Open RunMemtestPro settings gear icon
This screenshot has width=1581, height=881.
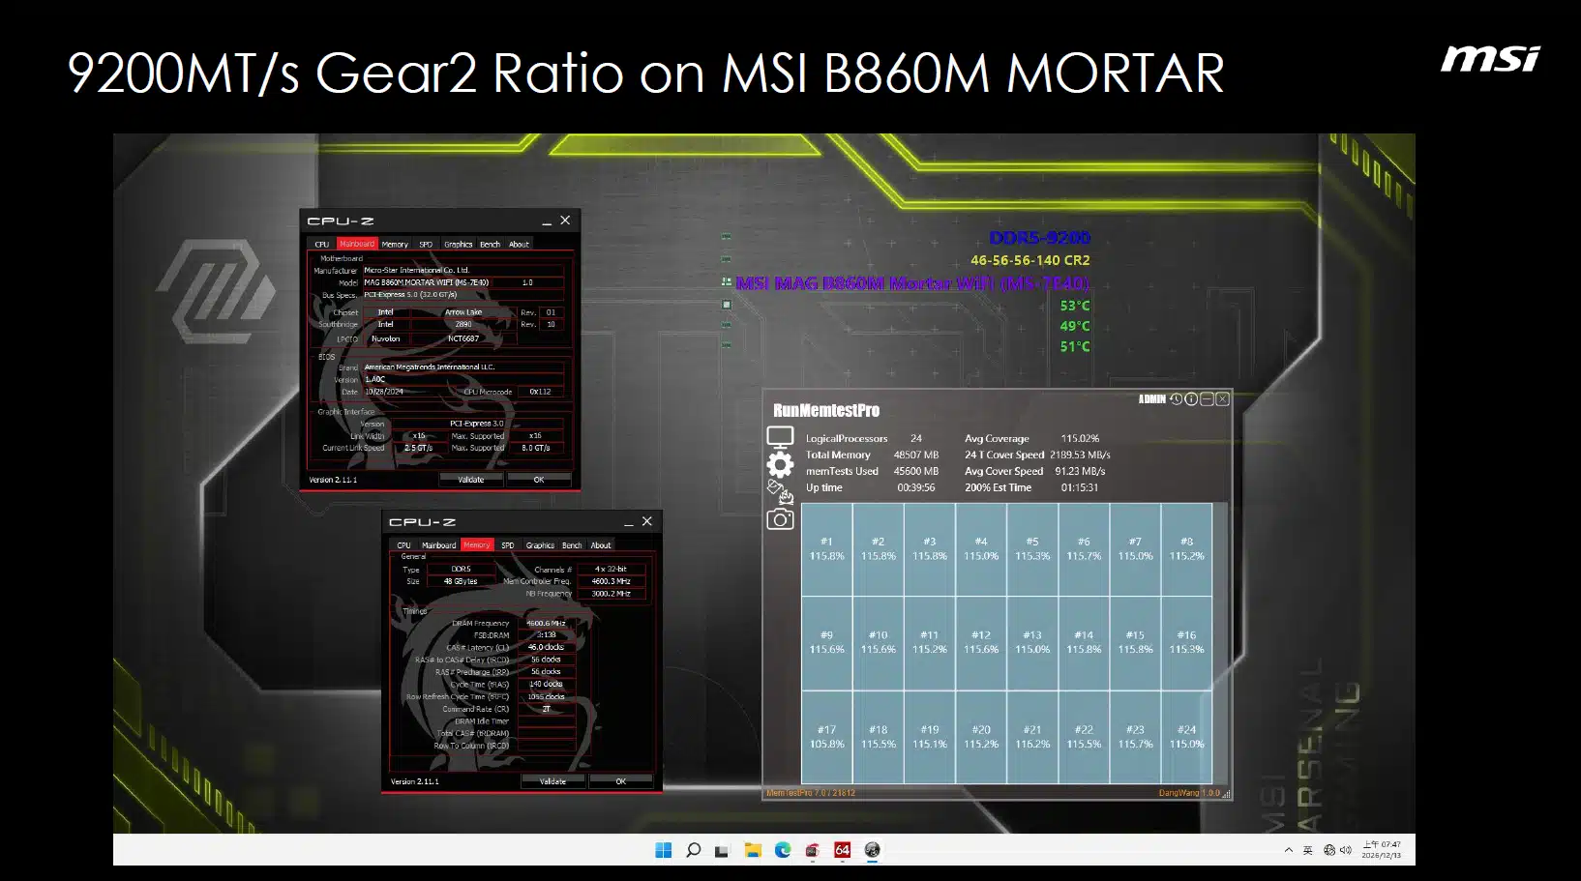[780, 464]
